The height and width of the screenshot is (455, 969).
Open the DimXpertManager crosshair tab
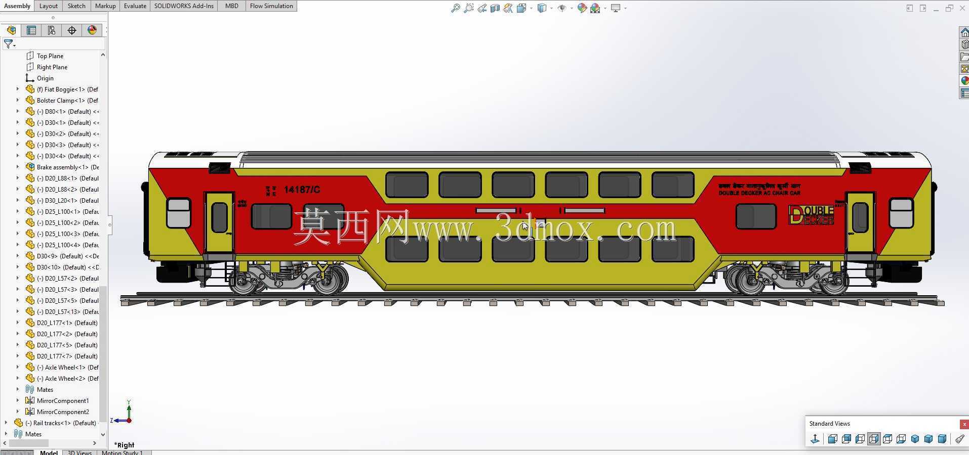pos(72,30)
